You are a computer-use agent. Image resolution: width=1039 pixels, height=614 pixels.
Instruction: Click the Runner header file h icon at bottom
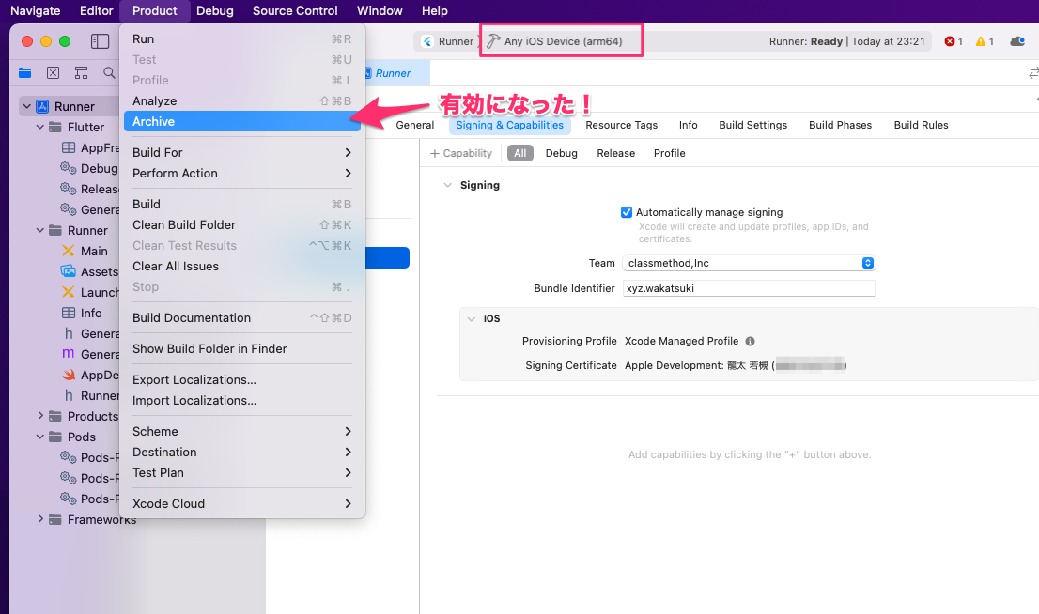[x=69, y=395]
